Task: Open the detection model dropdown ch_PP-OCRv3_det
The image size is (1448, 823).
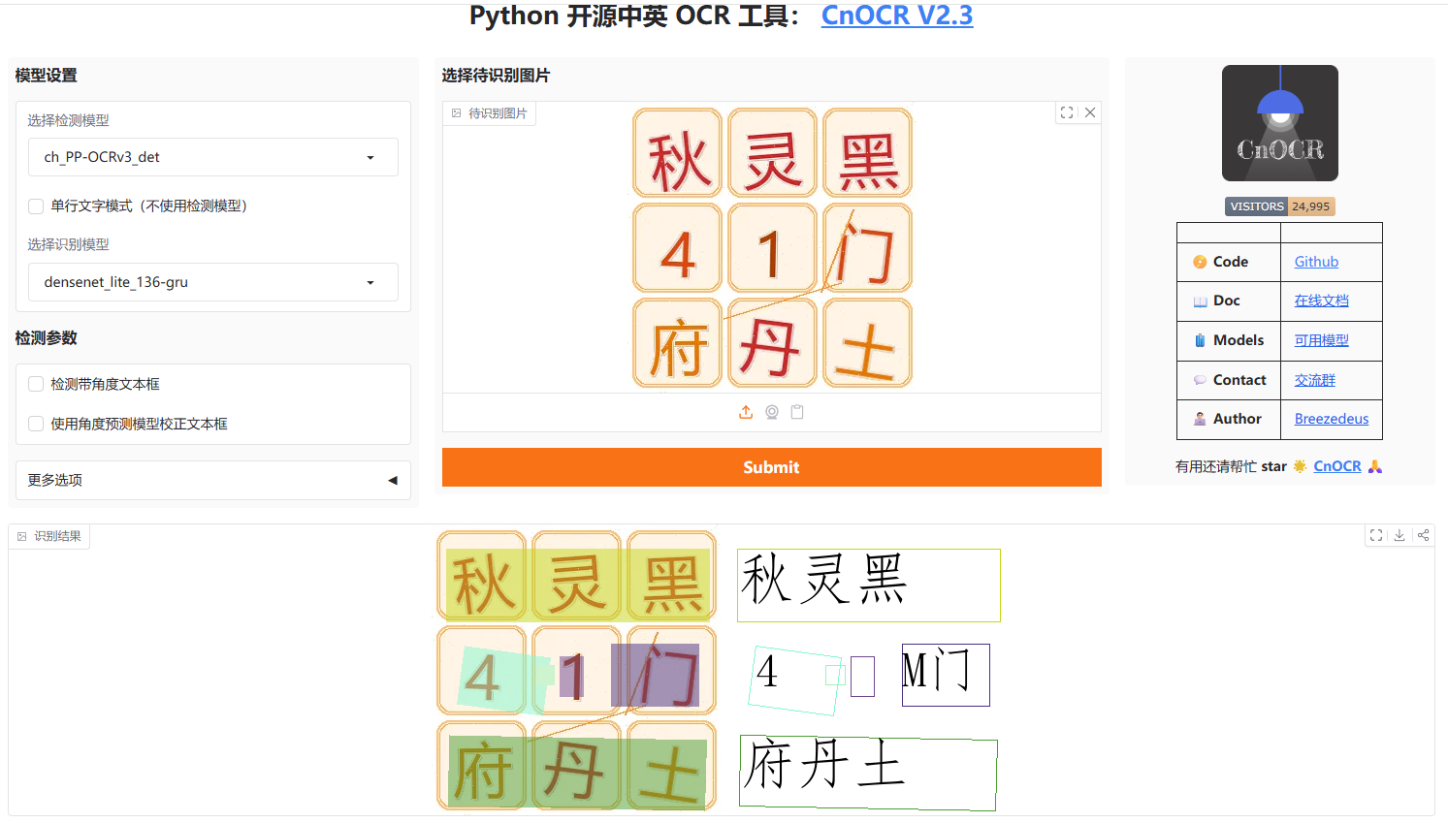Action: pyautogui.click(x=212, y=157)
